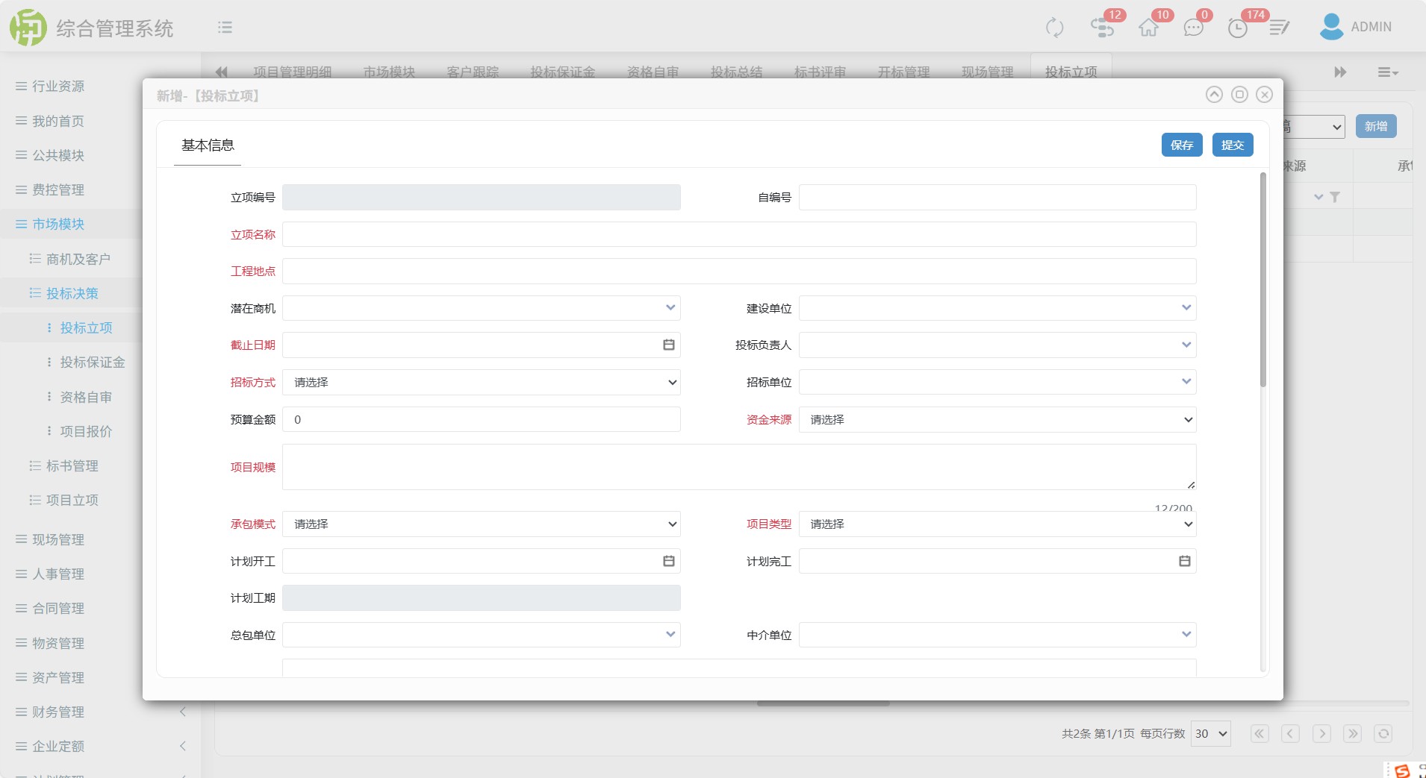Screen dimensions: 1426x778
Task: Open 投标保证金 in the sidebar menu
Action: tap(92, 363)
